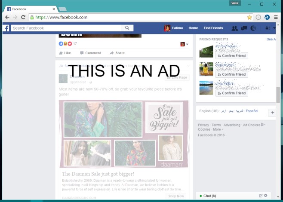Click the reaction emoji icons beside 17
Screen dimensions: 283x202
pos(65,44)
